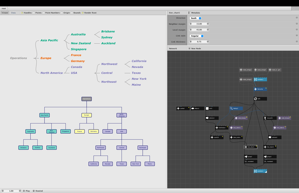Select the hier_chart1 node
This screenshot has width=299, height=193.
coord(251,147)
